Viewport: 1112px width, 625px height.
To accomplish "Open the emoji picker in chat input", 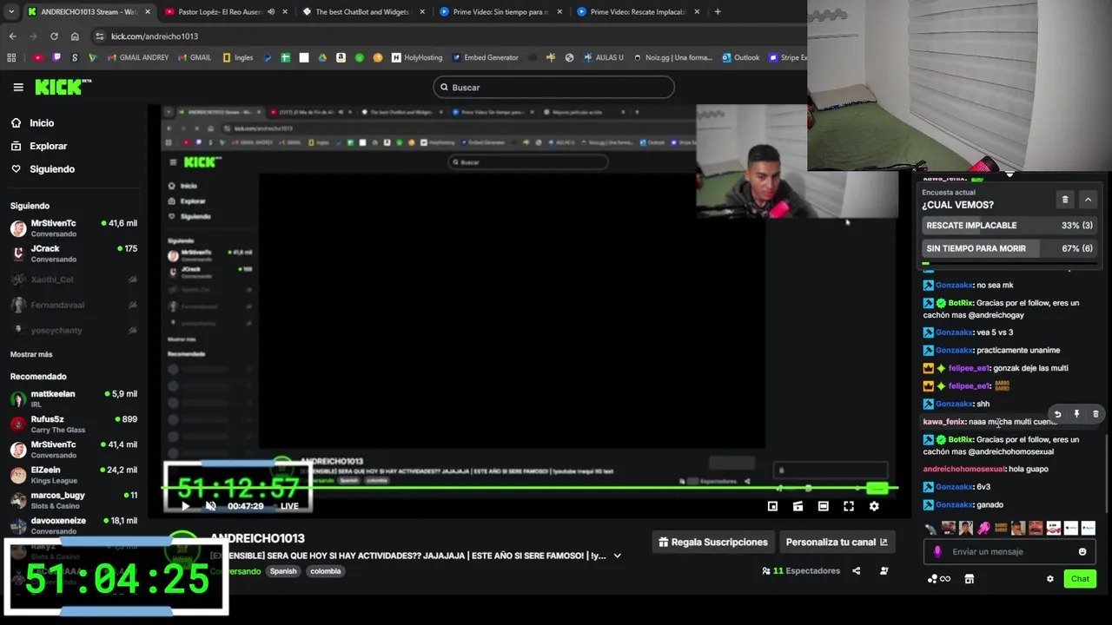I will pos(1082,552).
